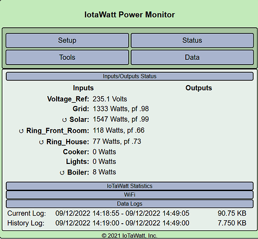
Task: Open the Tools menu button
Action: tap(67, 57)
